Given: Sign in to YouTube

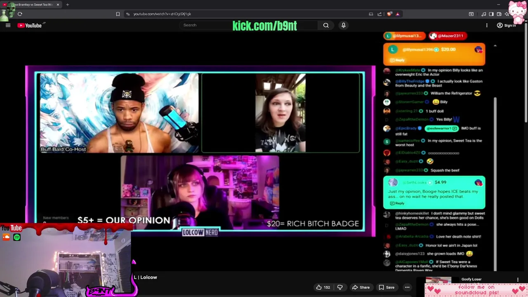Looking at the screenshot, I should (x=506, y=26).
